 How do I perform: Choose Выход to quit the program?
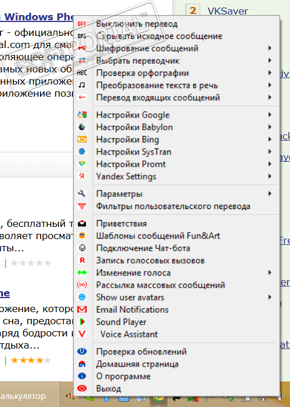tap(176, 388)
